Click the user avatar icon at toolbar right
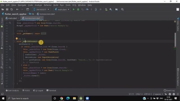Screen dimensions: 180x101 coord(178,9)
